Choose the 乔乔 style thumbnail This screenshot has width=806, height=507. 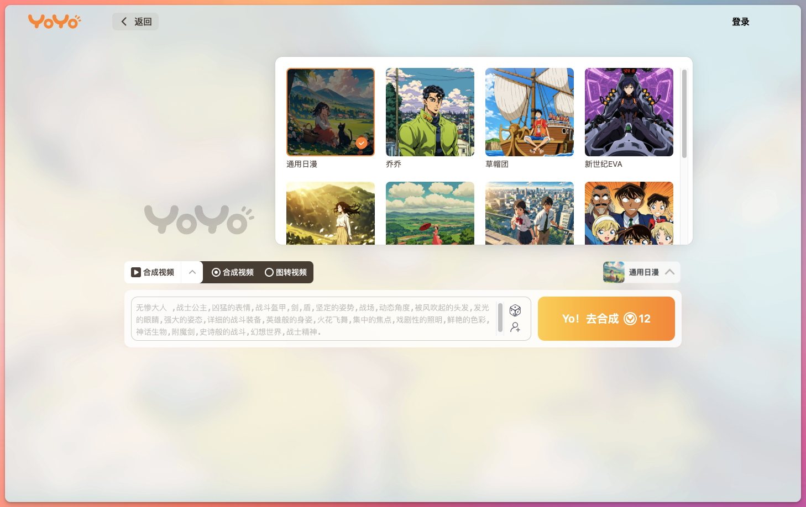click(430, 112)
